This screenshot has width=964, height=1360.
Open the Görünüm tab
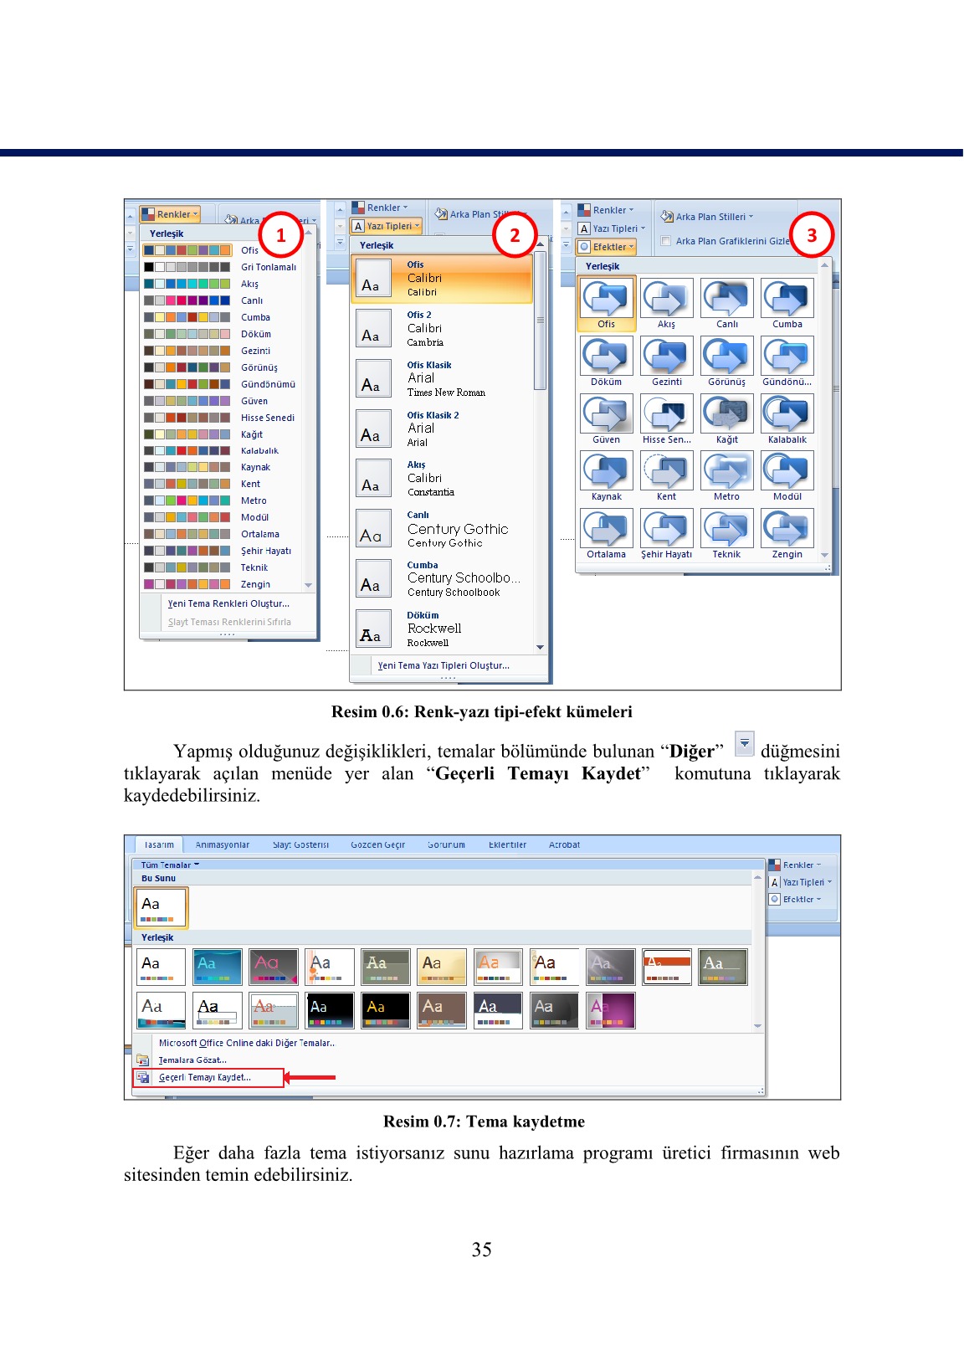(446, 844)
